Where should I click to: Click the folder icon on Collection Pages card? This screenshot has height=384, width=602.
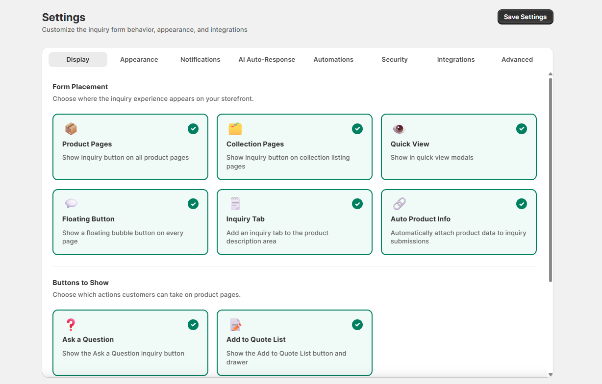coord(235,129)
